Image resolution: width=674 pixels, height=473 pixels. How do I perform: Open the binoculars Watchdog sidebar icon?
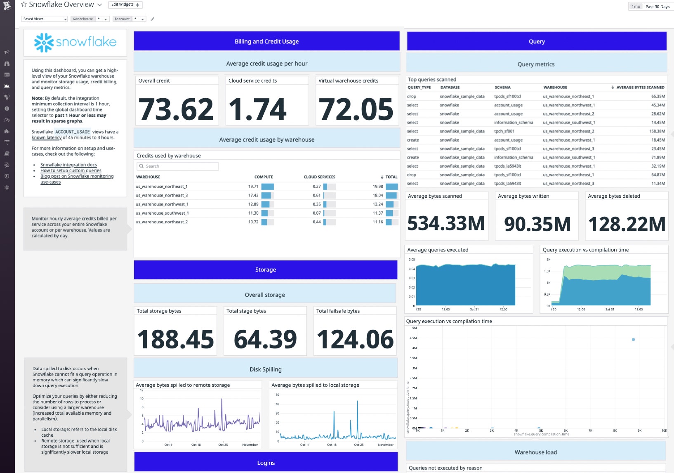point(7,64)
